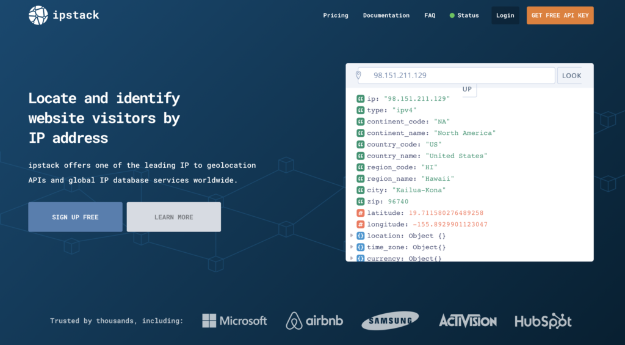Image resolution: width=625 pixels, height=345 pixels.
Task: Click string icon next to region_code
Action: coord(360,167)
